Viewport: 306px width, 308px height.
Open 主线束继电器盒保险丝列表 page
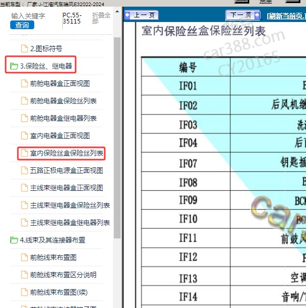click(70, 205)
